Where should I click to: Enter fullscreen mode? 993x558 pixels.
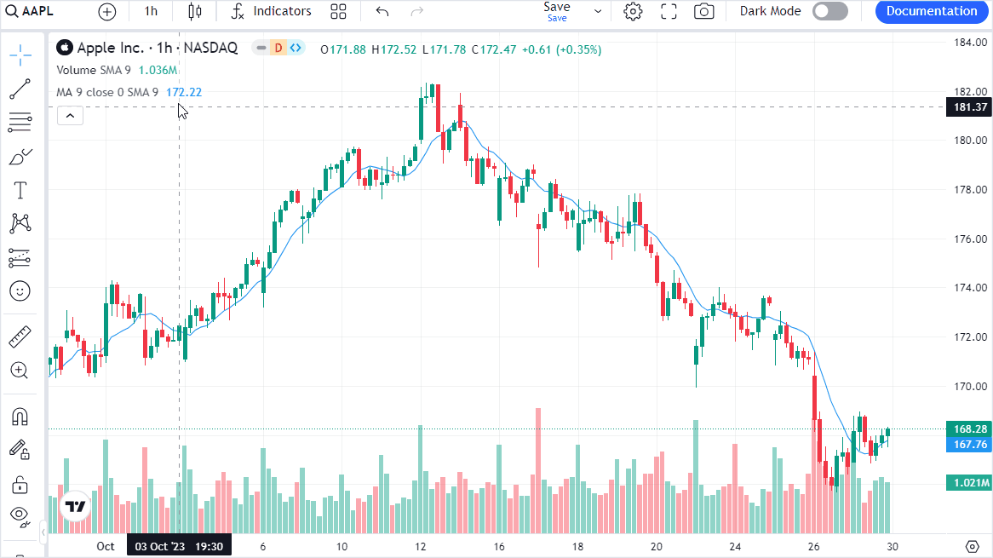pyautogui.click(x=669, y=11)
